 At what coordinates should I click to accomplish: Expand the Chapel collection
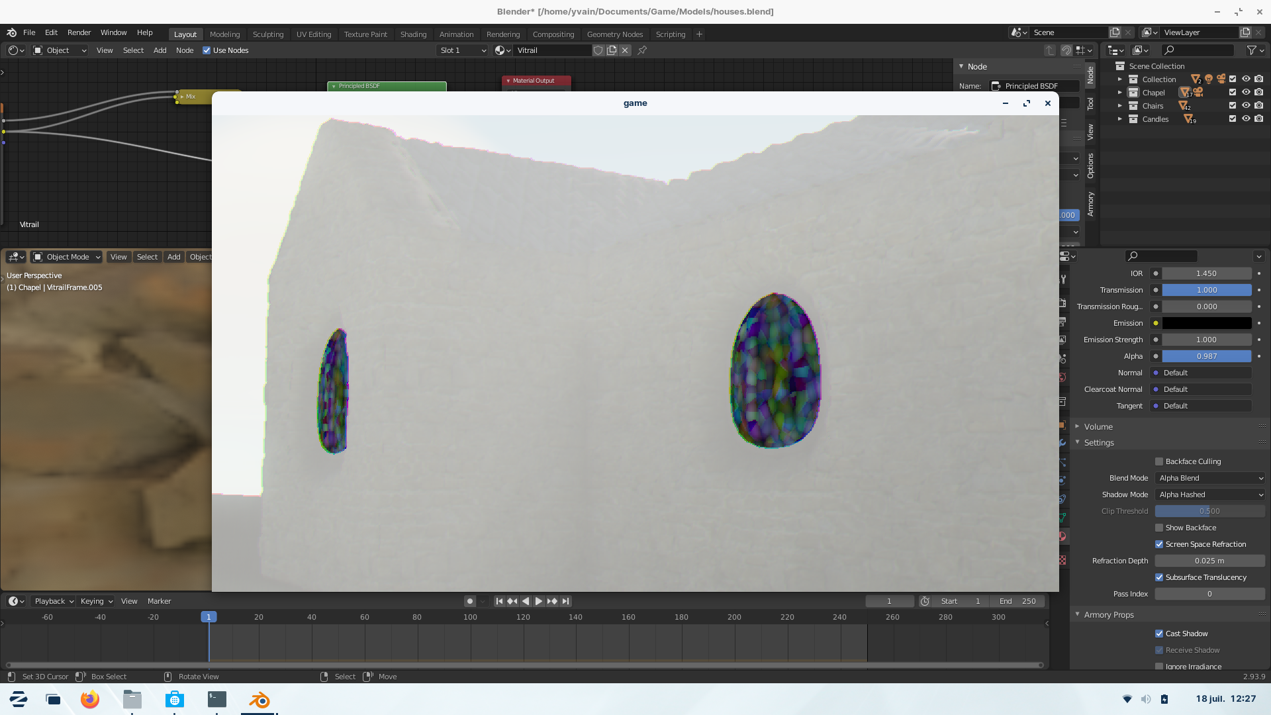1119,93
